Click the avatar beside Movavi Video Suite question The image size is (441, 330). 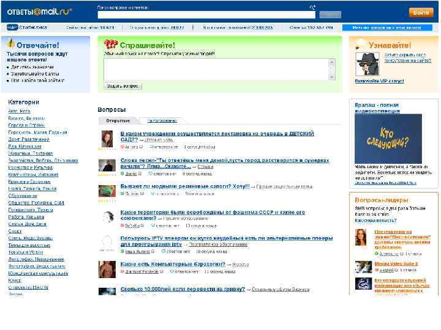click(x=363, y=267)
